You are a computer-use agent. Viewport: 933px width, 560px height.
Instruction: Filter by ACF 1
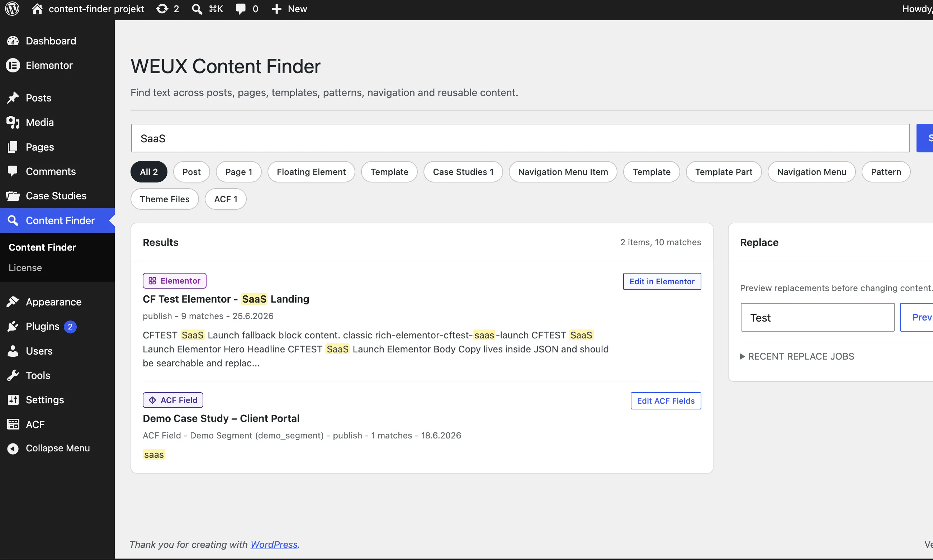click(226, 199)
